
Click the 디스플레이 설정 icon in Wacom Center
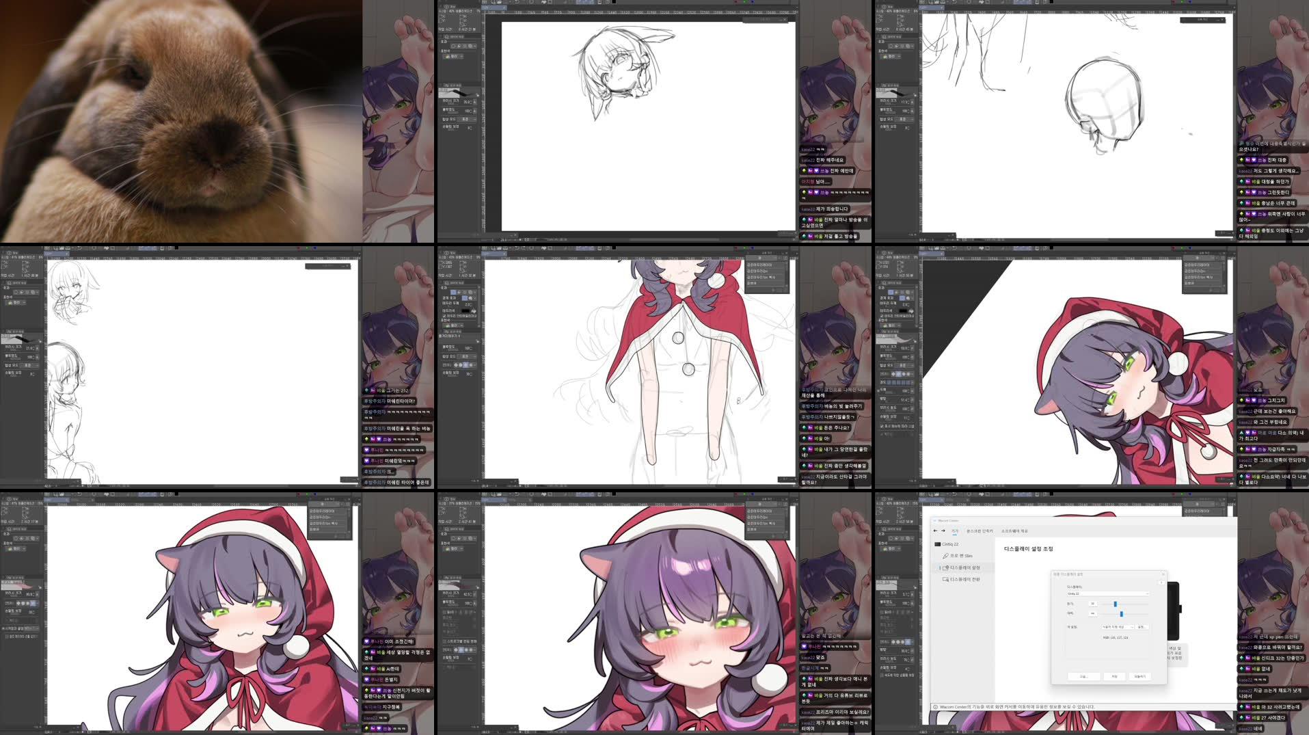point(947,567)
